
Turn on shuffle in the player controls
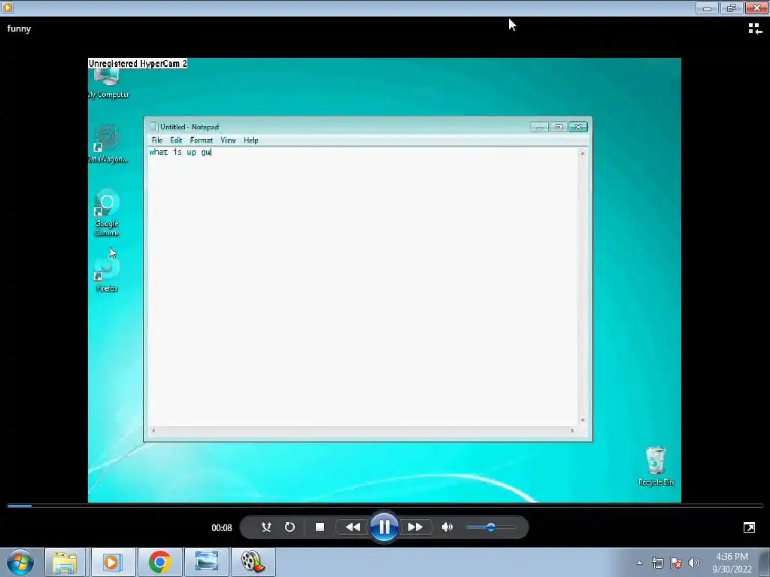[266, 527]
